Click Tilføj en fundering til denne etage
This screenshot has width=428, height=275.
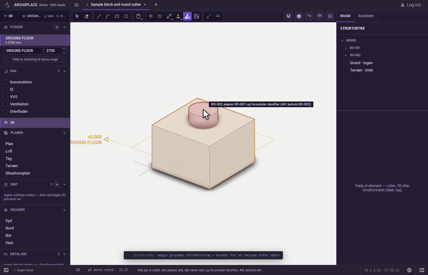click(35, 60)
